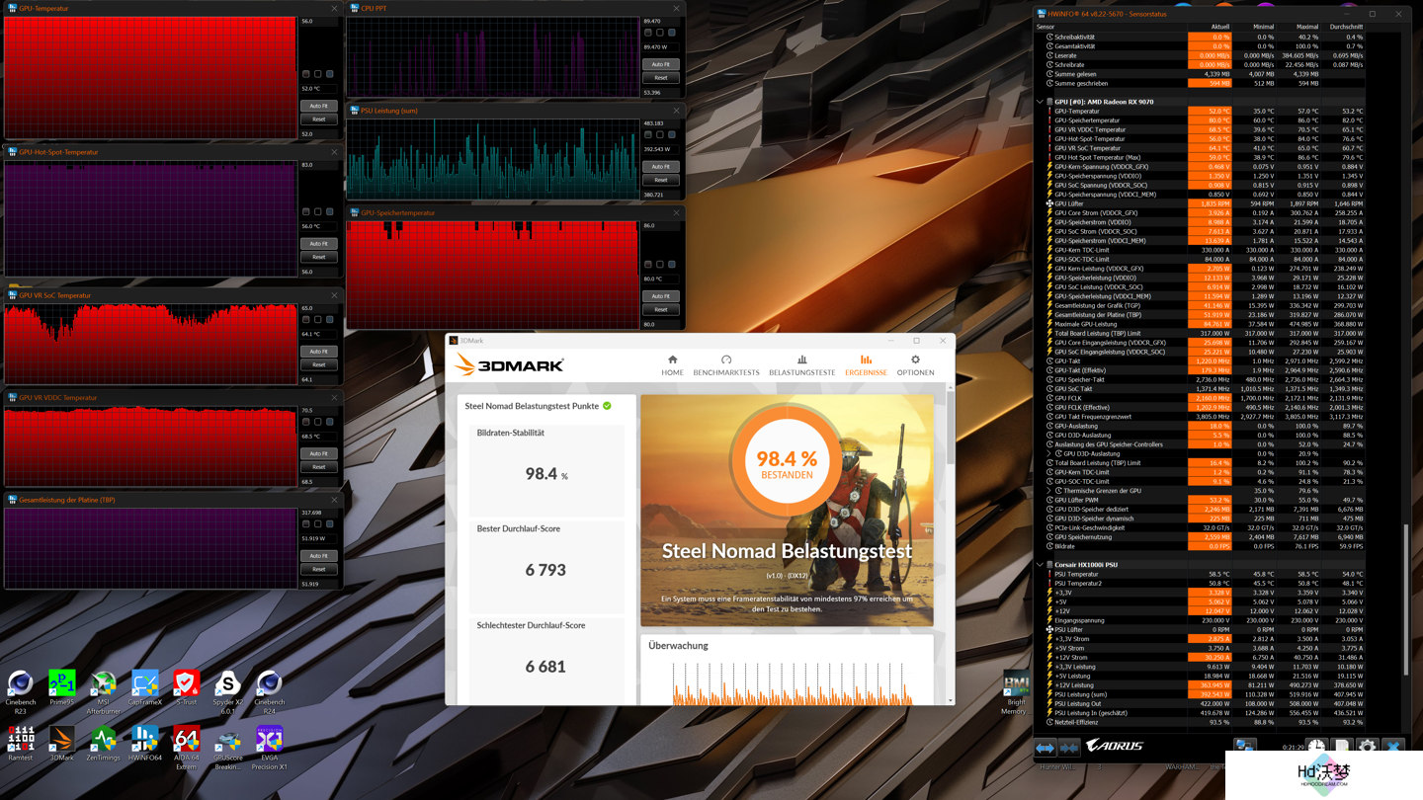Select the HWiNFO64 desktop shortcut

pos(145,743)
